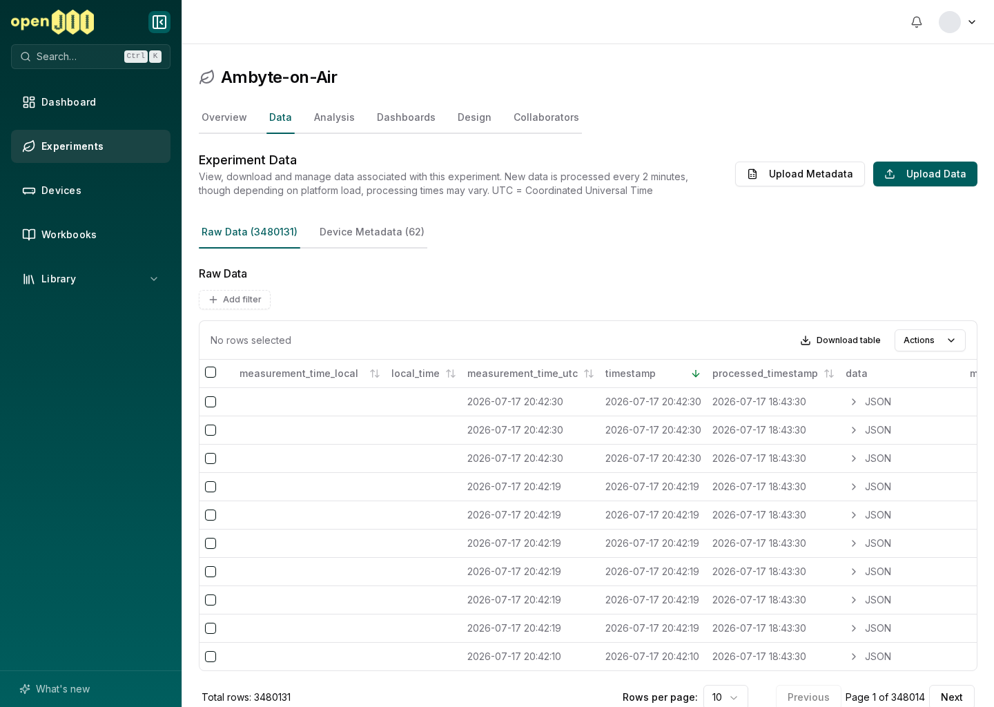Check the third row at 20:42:30
The height and width of the screenshot is (707, 994).
211,458
